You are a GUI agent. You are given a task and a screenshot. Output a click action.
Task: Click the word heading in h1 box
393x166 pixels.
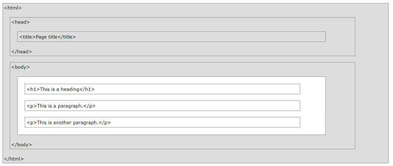(x=70, y=89)
